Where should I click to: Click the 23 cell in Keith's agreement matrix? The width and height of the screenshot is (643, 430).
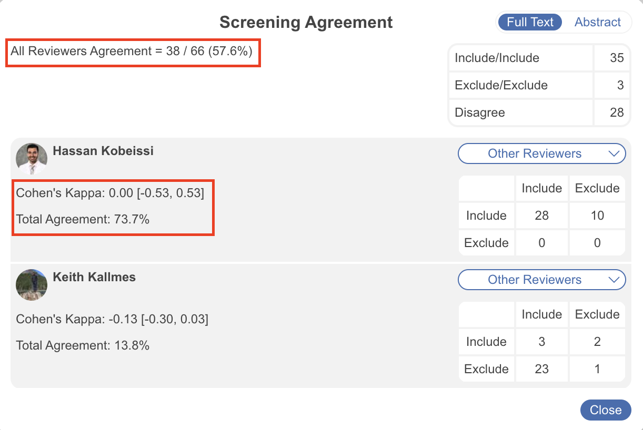(x=541, y=368)
